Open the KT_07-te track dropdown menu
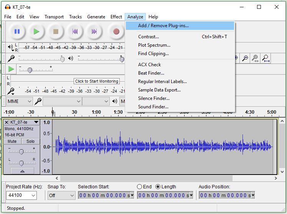Viewport: 287px width, 214px height. pos(36,122)
